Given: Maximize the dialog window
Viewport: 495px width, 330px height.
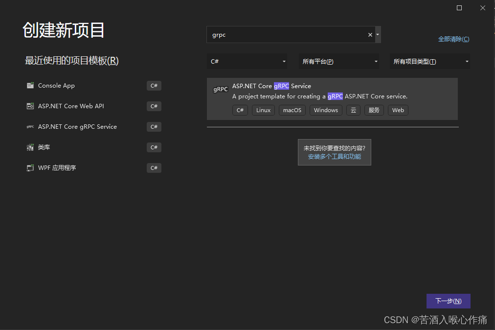Looking at the screenshot, I should (x=459, y=8).
